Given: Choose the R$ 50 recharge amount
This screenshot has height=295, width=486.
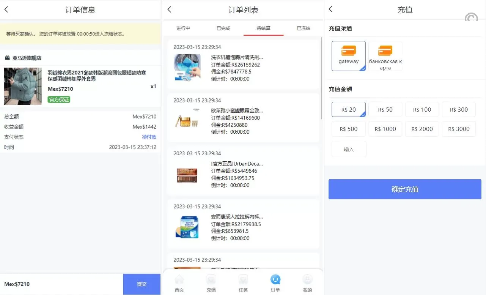Looking at the screenshot, I should [x=385, y=109].
